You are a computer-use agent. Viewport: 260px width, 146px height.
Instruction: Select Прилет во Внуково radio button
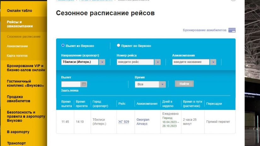point(118,45)
